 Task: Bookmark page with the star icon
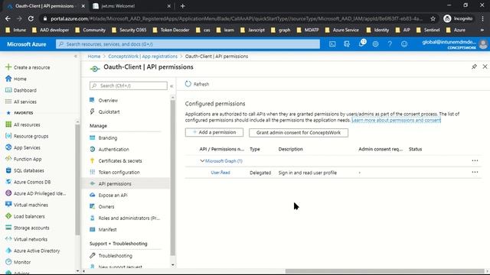click(x=433, y=18)
